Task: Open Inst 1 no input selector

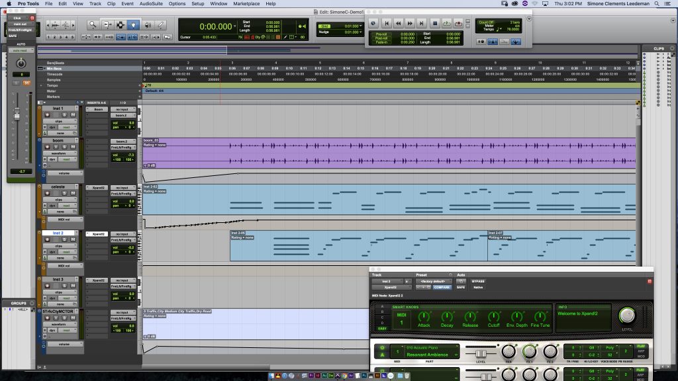Action: pos(122,109)
